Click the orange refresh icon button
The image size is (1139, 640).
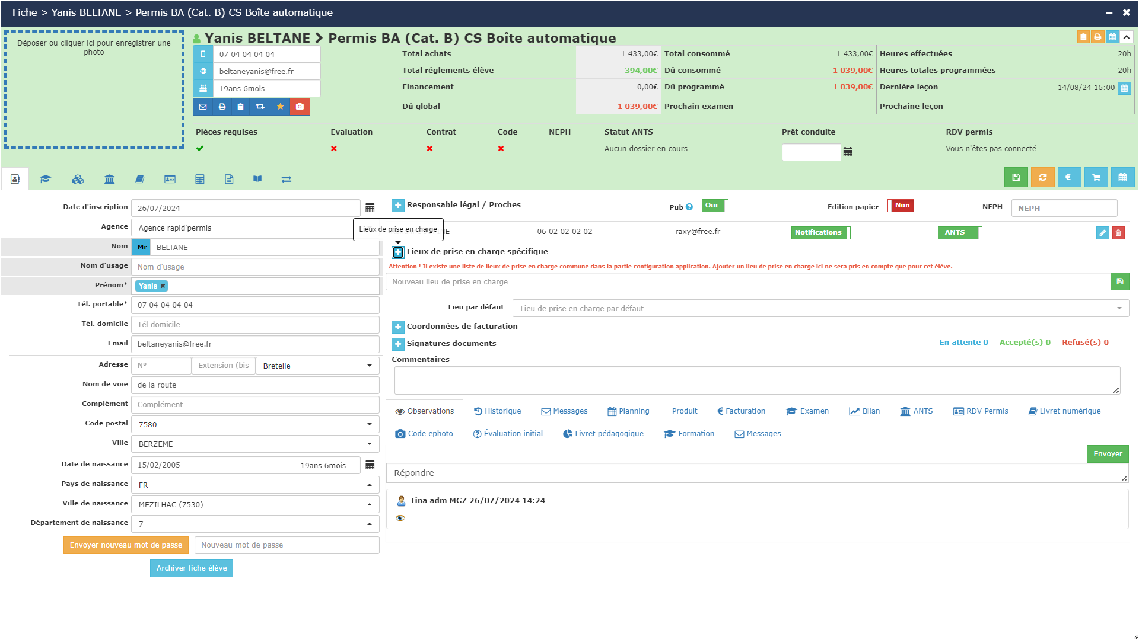(1042, 177)
